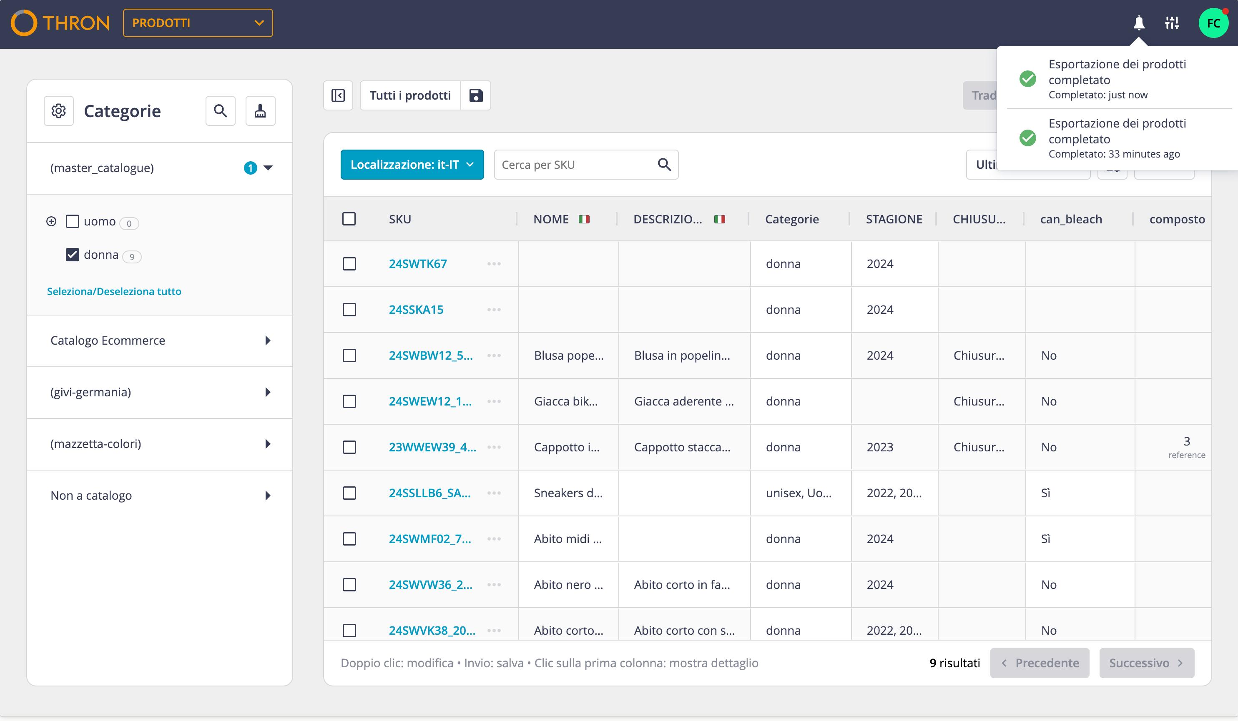Viewport: 1238px width, 721px height.
Task: Click the Categorie column header
Action: pos(792,219)
